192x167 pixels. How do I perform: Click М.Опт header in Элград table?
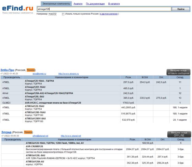point(148,139)
